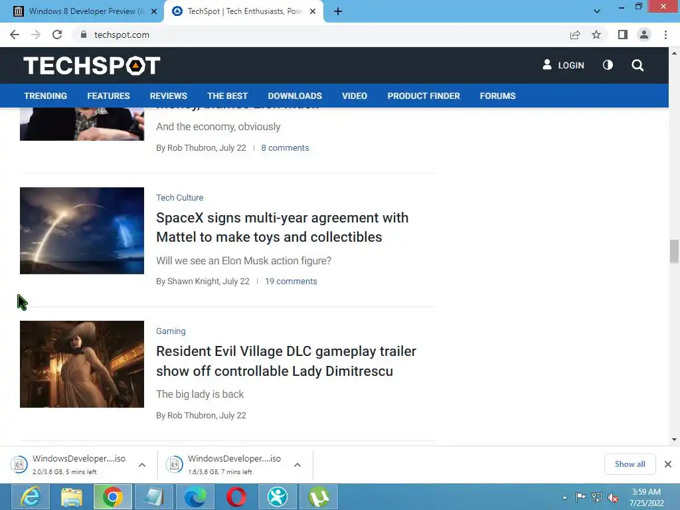Show hidden system tray icons
680x510 pixels.
564,497
